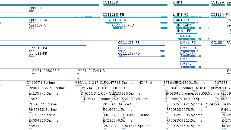Image resolution: width=231 pixels, height=130 pixels.
Task: Open transcript LIMK1-RE label
Action: coord(185,36)
